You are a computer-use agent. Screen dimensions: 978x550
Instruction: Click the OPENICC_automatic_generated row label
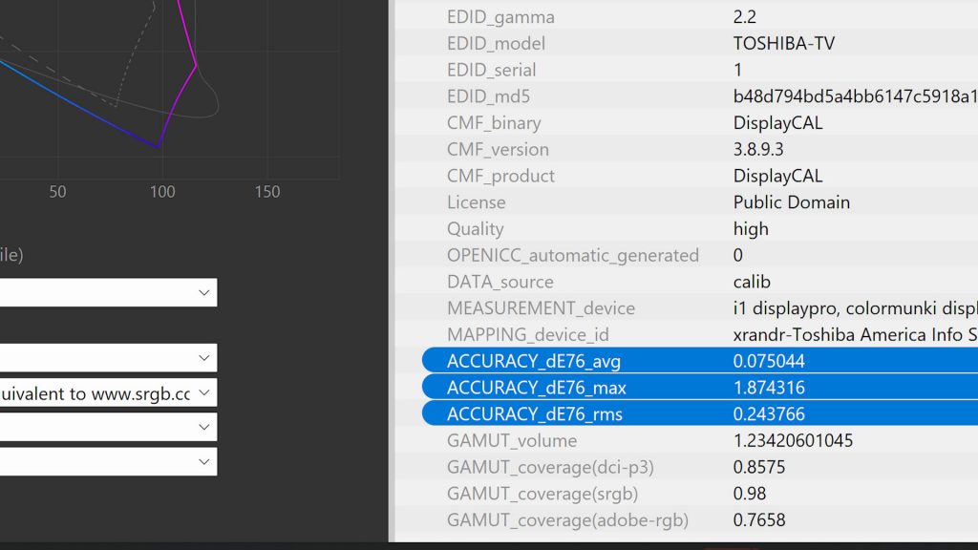point(573,256)
